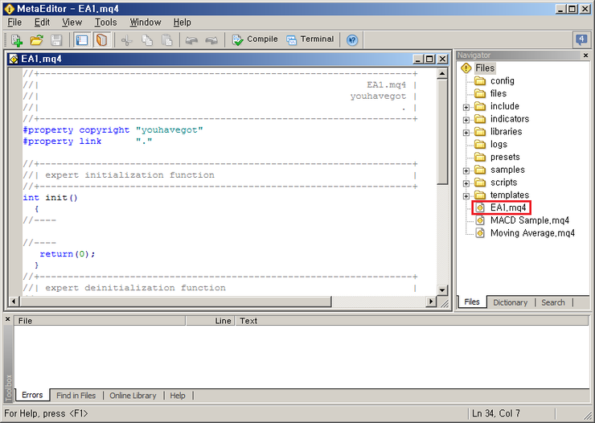Open the File menu

coord(14,23)
